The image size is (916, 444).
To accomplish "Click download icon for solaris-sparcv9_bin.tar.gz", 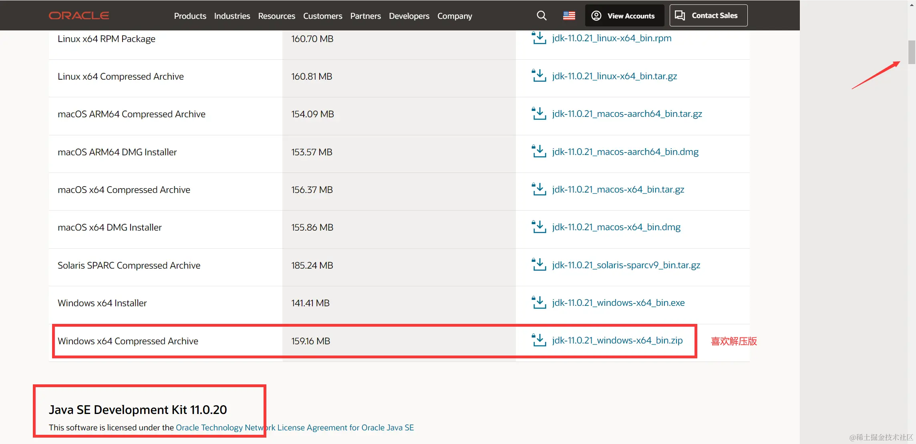I will [x=539, y=265].
